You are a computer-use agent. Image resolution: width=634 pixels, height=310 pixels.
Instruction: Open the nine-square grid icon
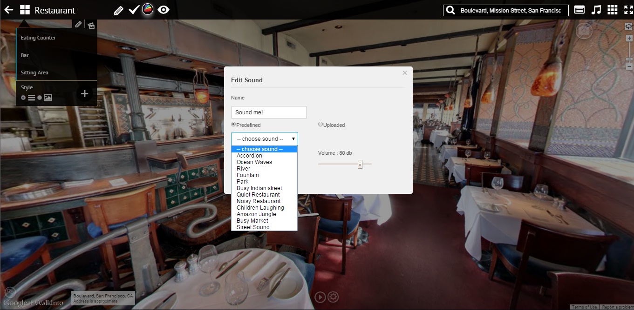pos(613,10)
